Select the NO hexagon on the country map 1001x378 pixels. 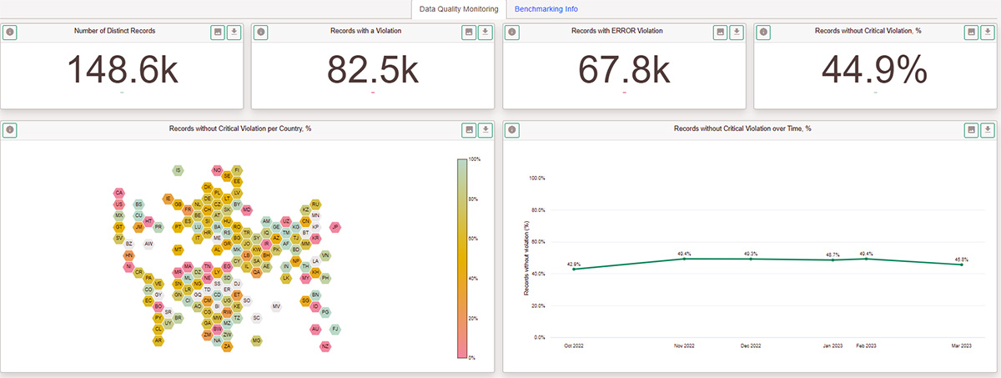coord(217,170)
